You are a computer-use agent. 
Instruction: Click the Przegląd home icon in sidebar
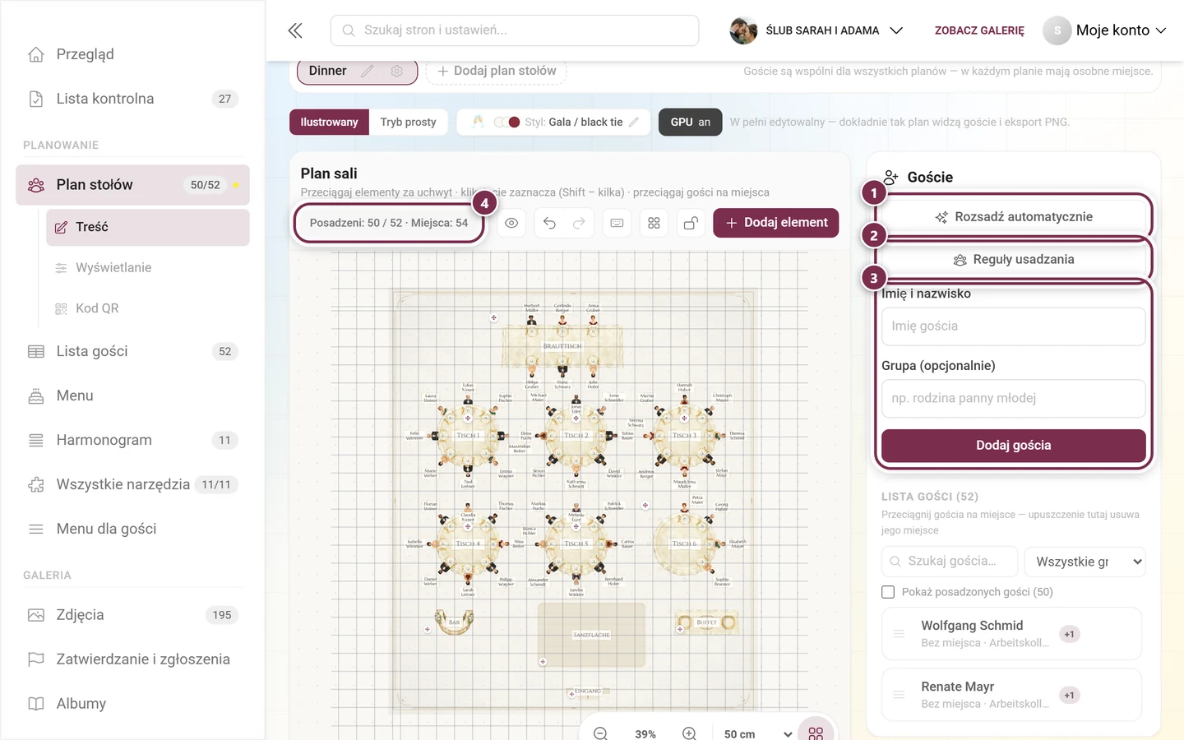click(x=36, y=54)
